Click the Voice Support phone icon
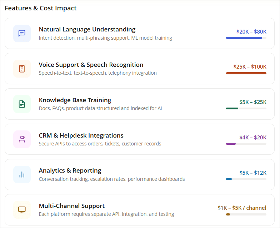The height and width of the screenshot is (228, 280). coord(22,69)
